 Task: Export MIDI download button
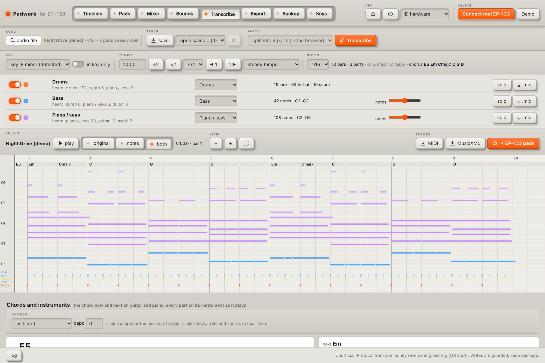pos(429,143)
